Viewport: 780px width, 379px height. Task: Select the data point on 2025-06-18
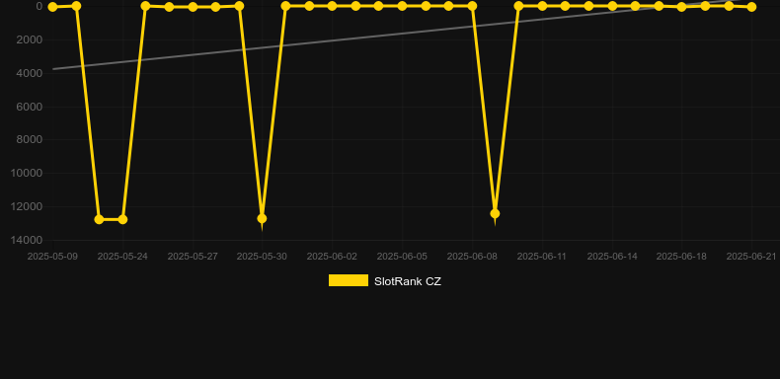(x=681, y=7)
